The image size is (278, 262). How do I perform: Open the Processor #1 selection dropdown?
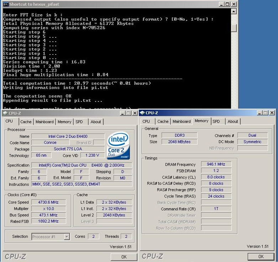pos(67,237)
